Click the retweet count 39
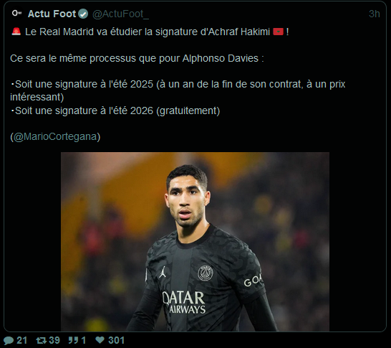This screenshot has height=348, width=391. 54,340
